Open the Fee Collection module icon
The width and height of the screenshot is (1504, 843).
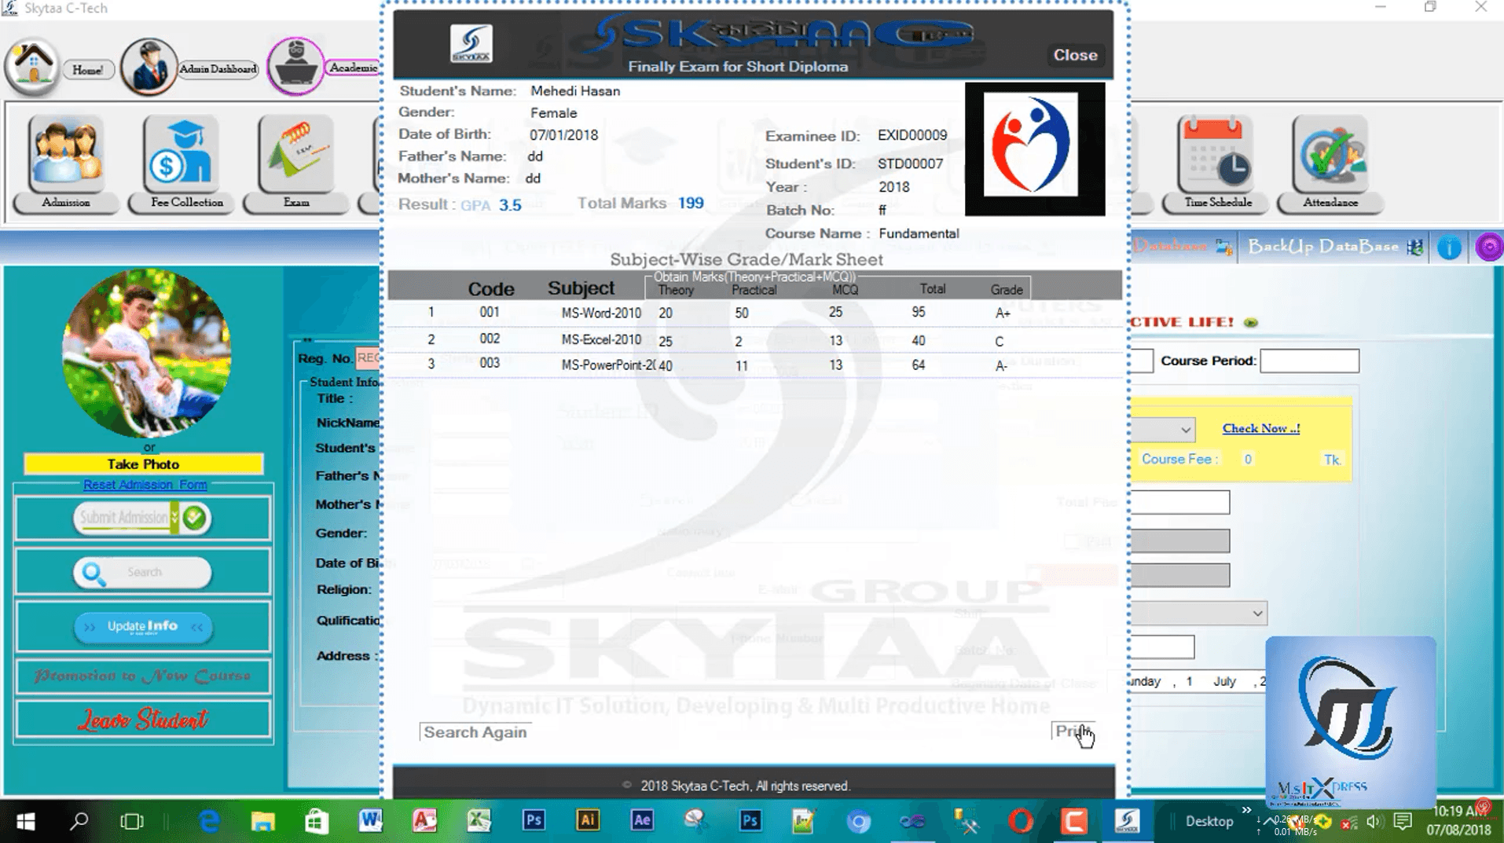[x=182, y=156]
